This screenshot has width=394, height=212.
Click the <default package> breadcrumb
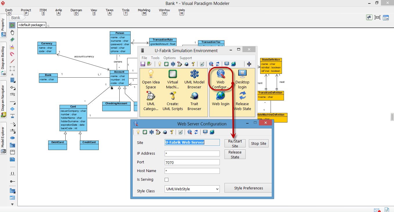coord(32,25)
